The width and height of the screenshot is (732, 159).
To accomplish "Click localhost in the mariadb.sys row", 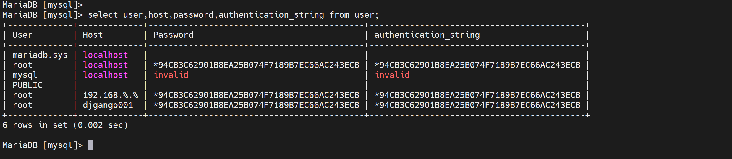I will click(x=105, y=55).
